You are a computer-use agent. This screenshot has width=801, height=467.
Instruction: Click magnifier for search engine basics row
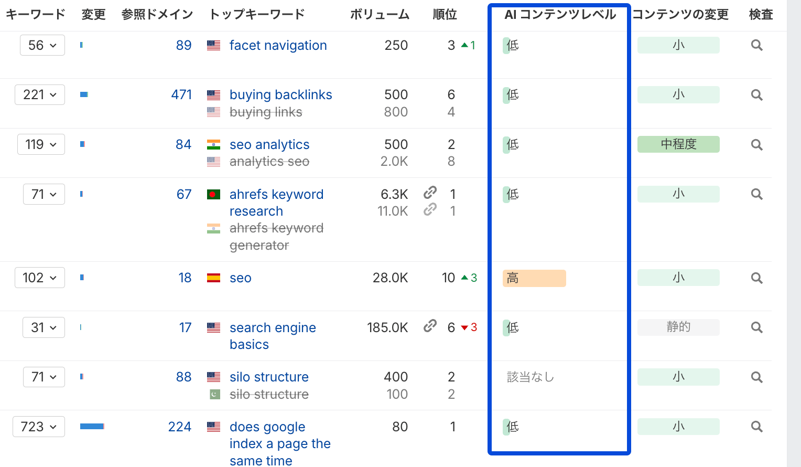(756, 327)
